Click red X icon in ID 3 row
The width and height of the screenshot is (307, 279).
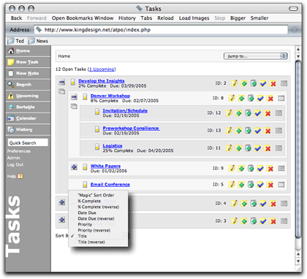[273, 221]
